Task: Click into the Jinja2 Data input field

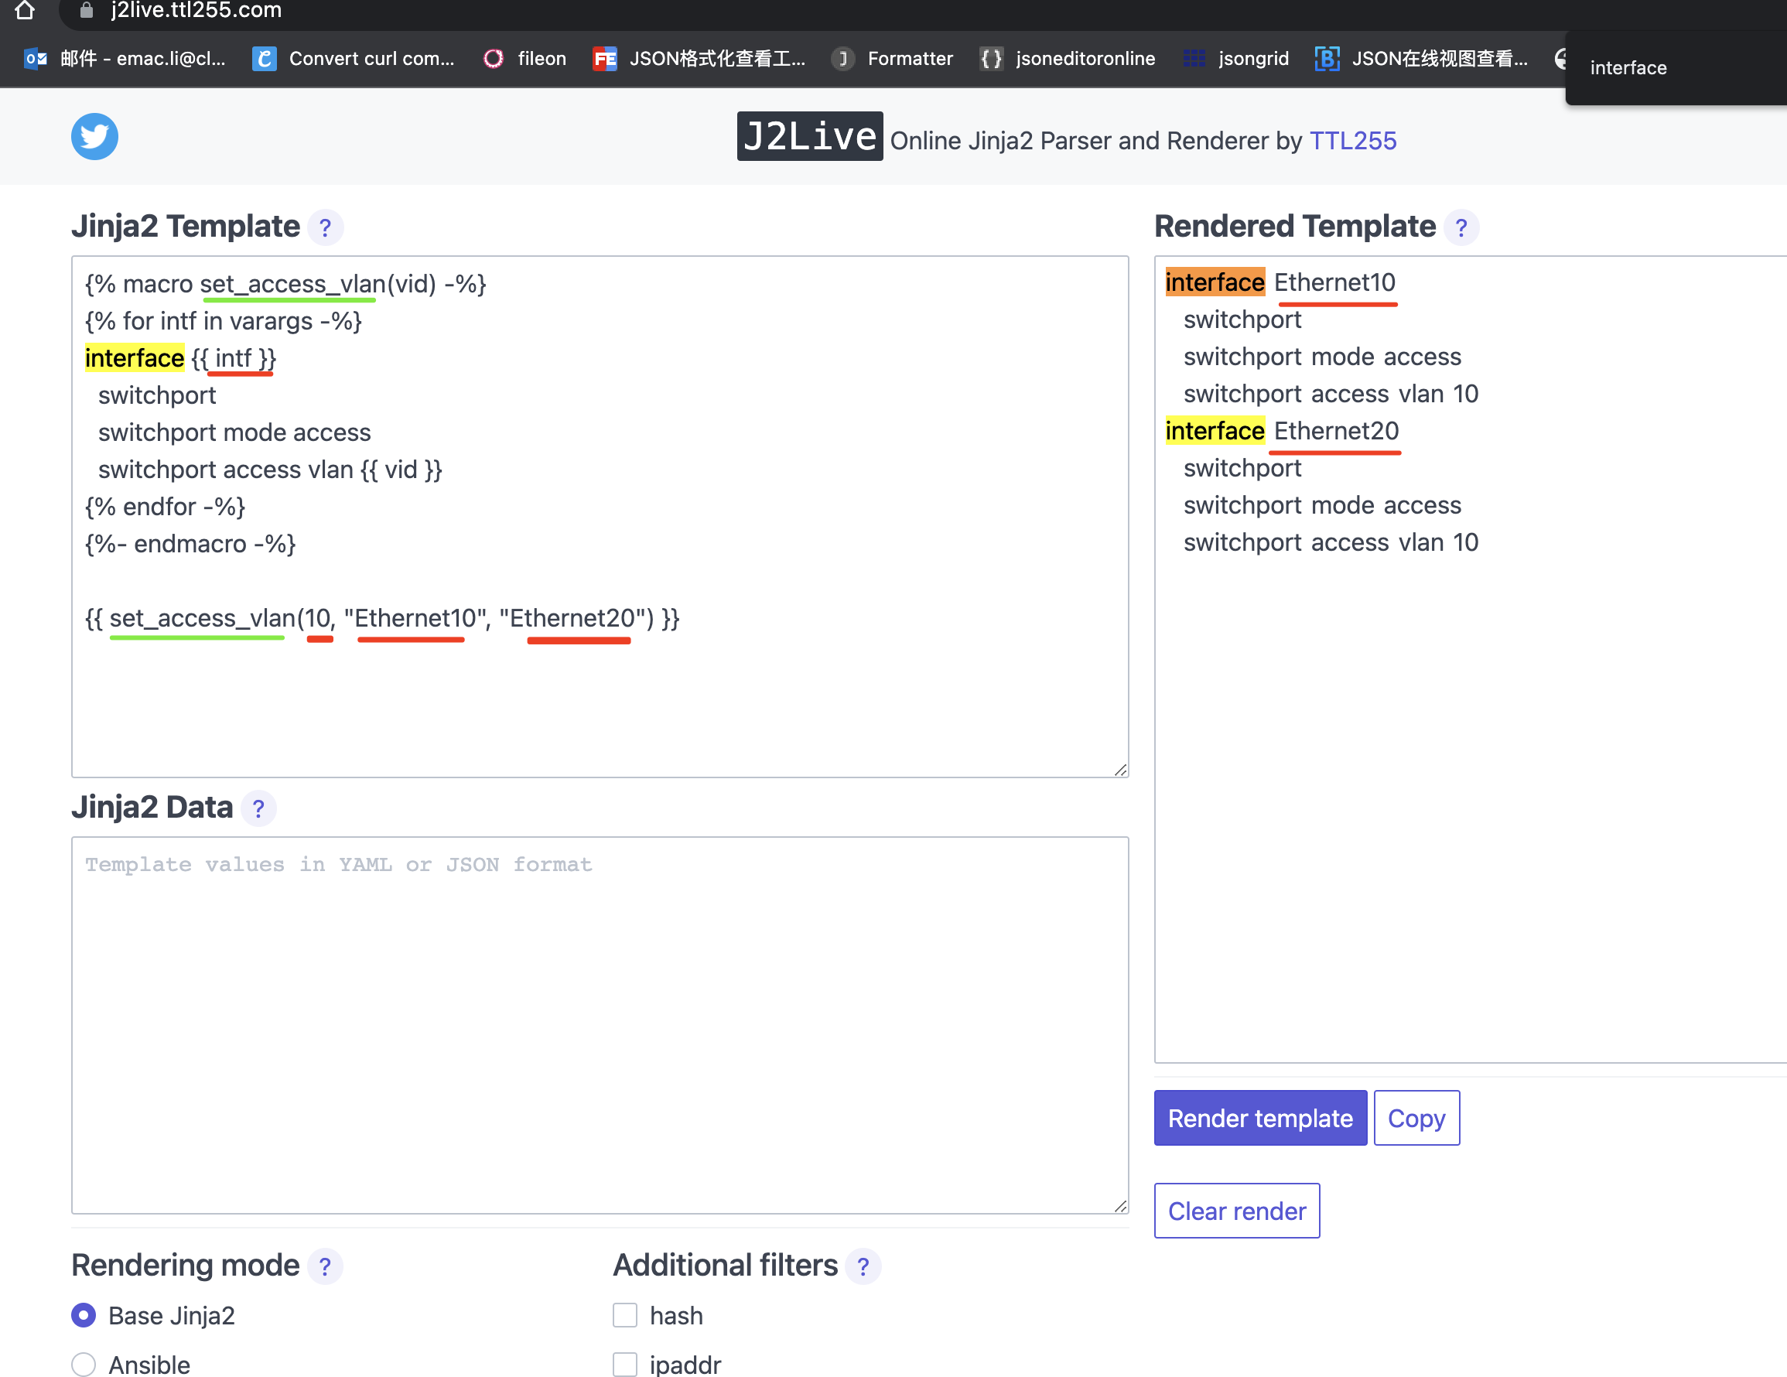Action: pyautogui.click(x=599, y=1023)
